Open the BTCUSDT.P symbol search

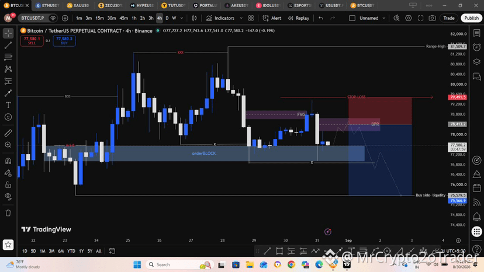tap(33, 18)
